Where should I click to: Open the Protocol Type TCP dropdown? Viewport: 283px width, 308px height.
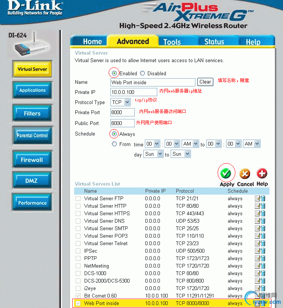pyautogui.click(x=120, y=102)
